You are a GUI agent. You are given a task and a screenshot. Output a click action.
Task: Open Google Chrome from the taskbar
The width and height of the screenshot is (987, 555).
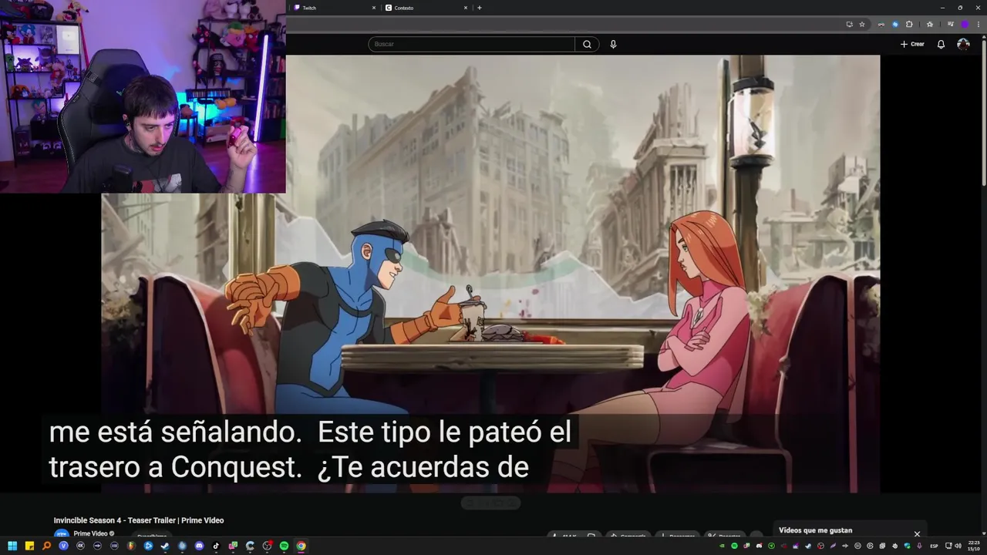(301, 546)
